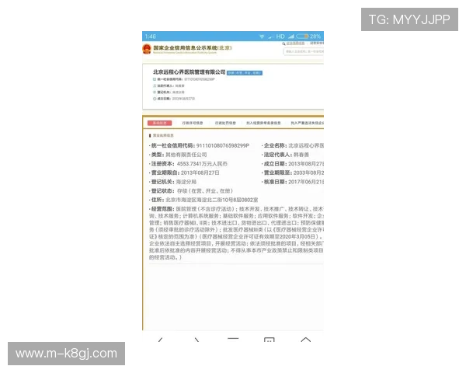Click the time 1:46 in the status bar

(151, 37)
